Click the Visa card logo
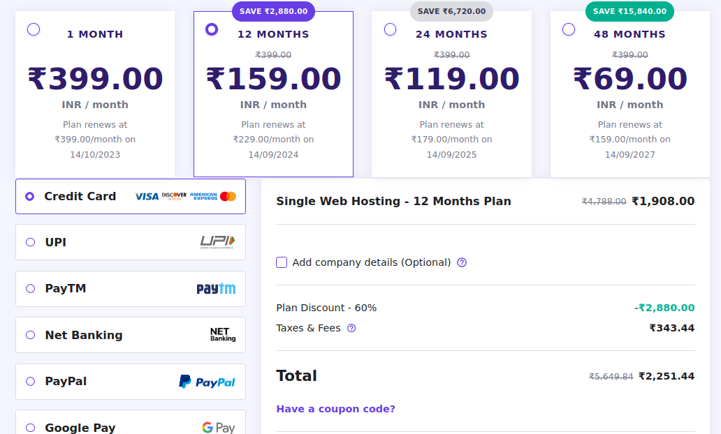Viewport: 721px width, 434px height. pos(147,197)
